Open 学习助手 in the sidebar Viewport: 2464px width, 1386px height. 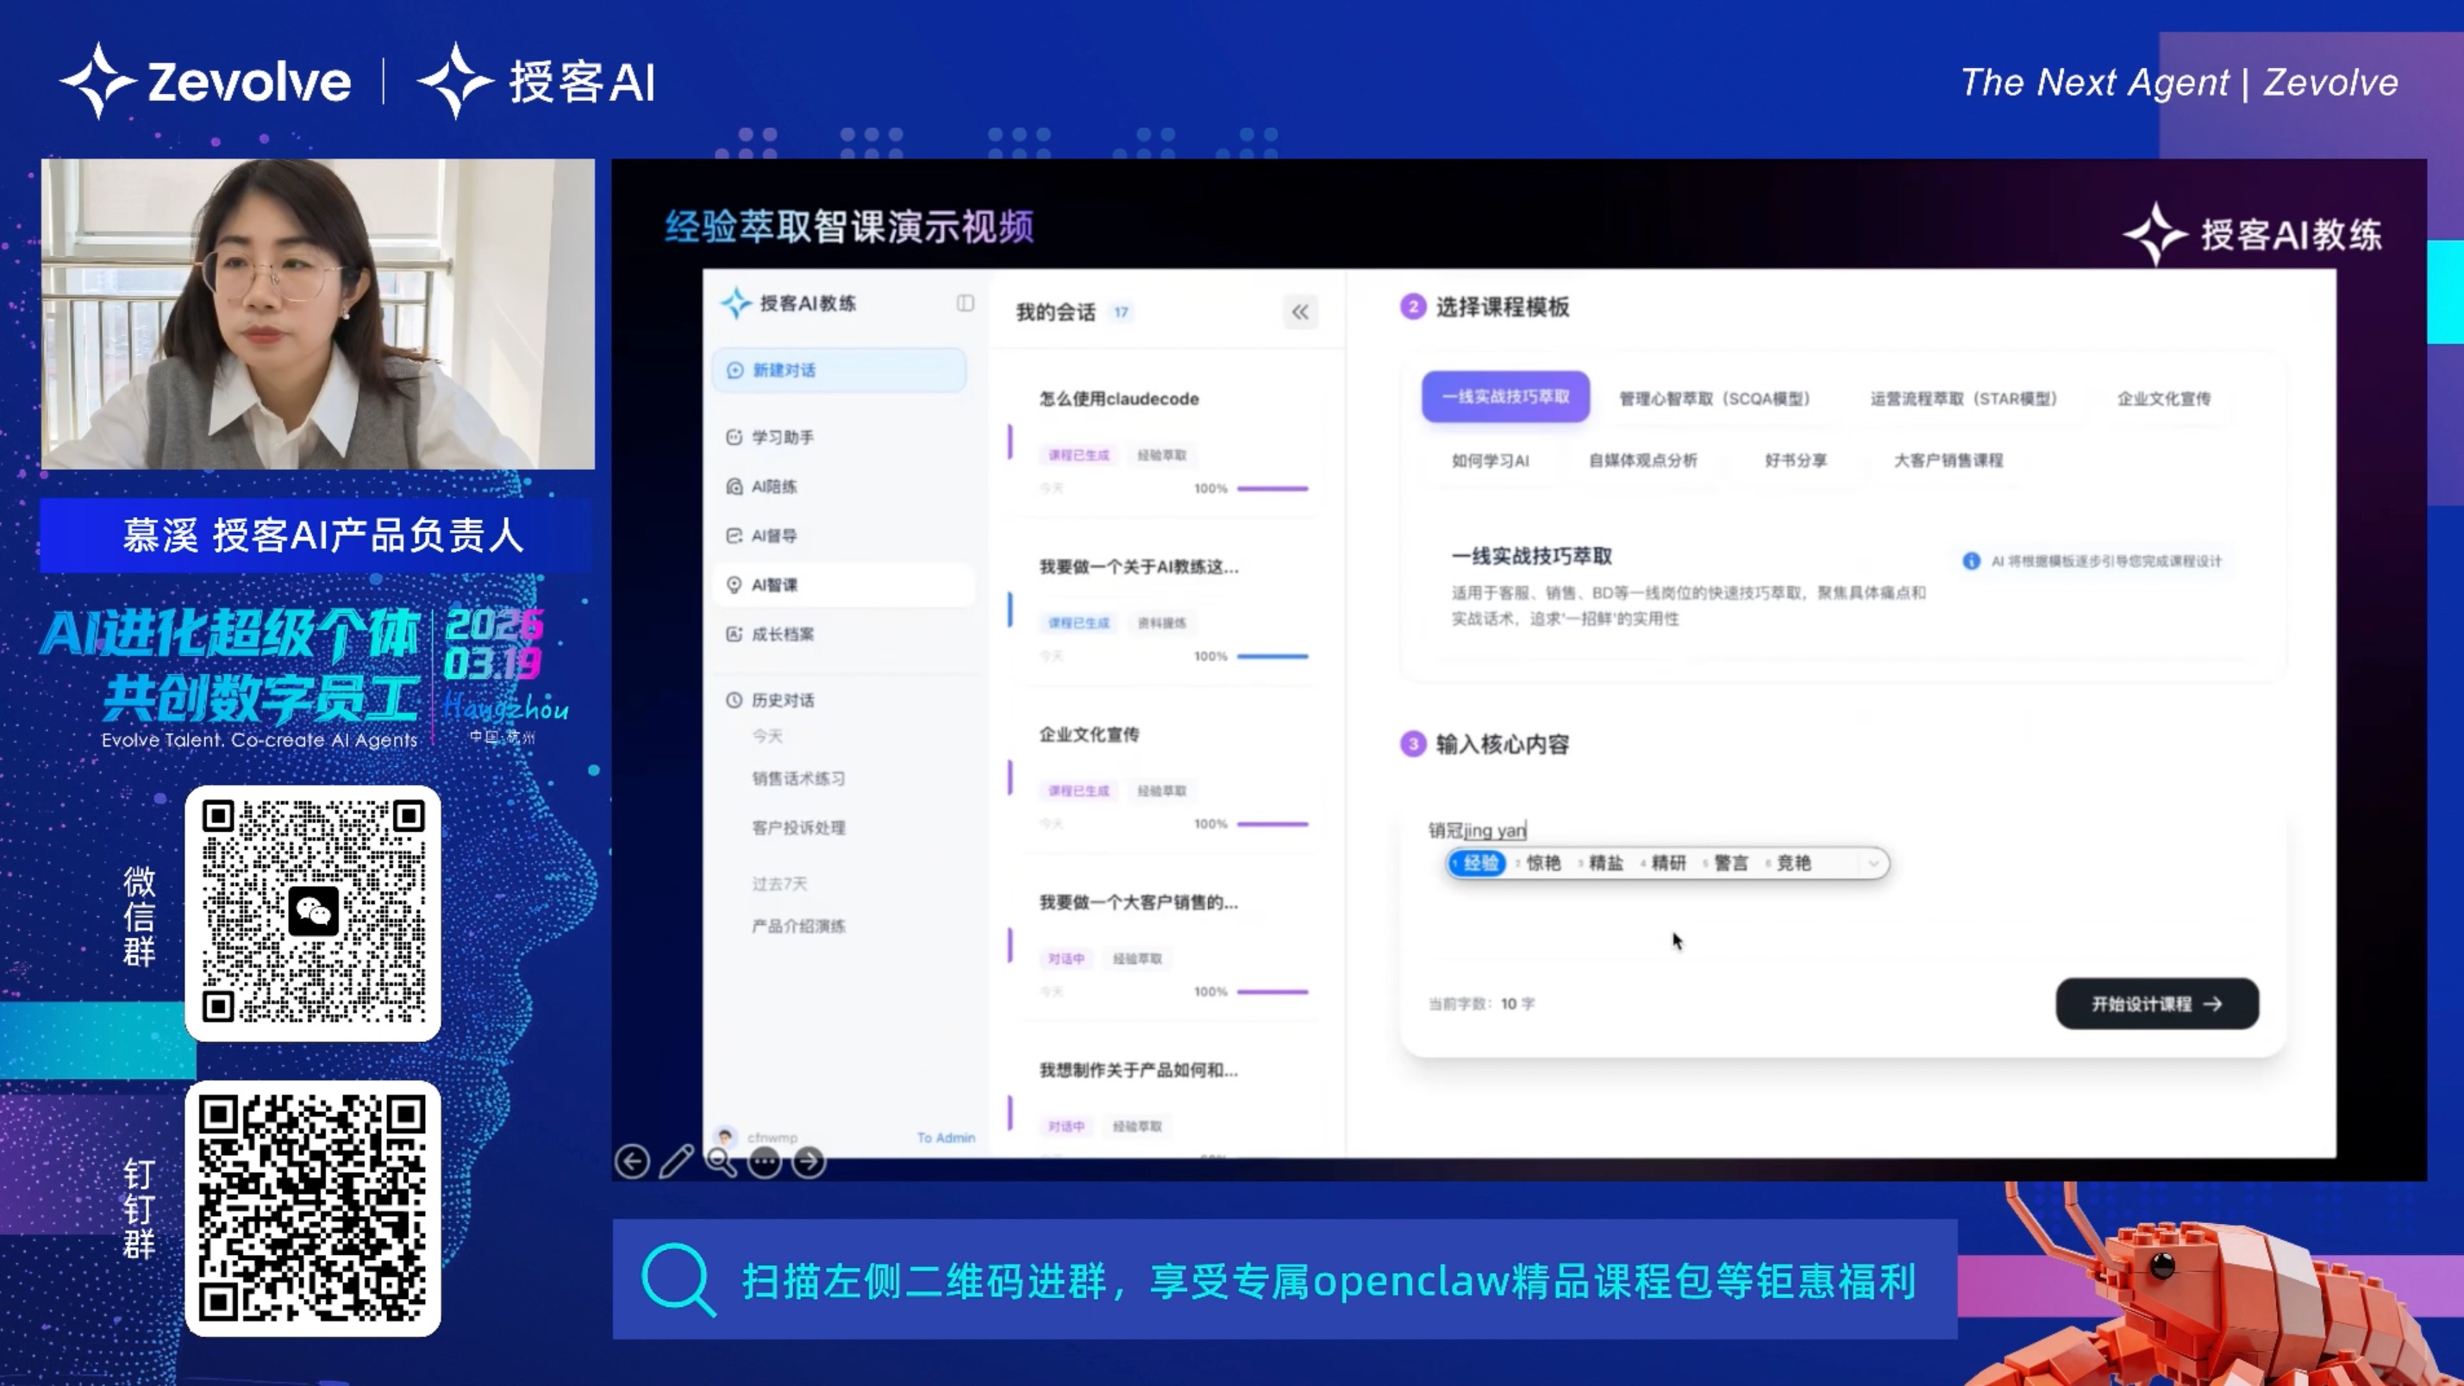(781, 437)
